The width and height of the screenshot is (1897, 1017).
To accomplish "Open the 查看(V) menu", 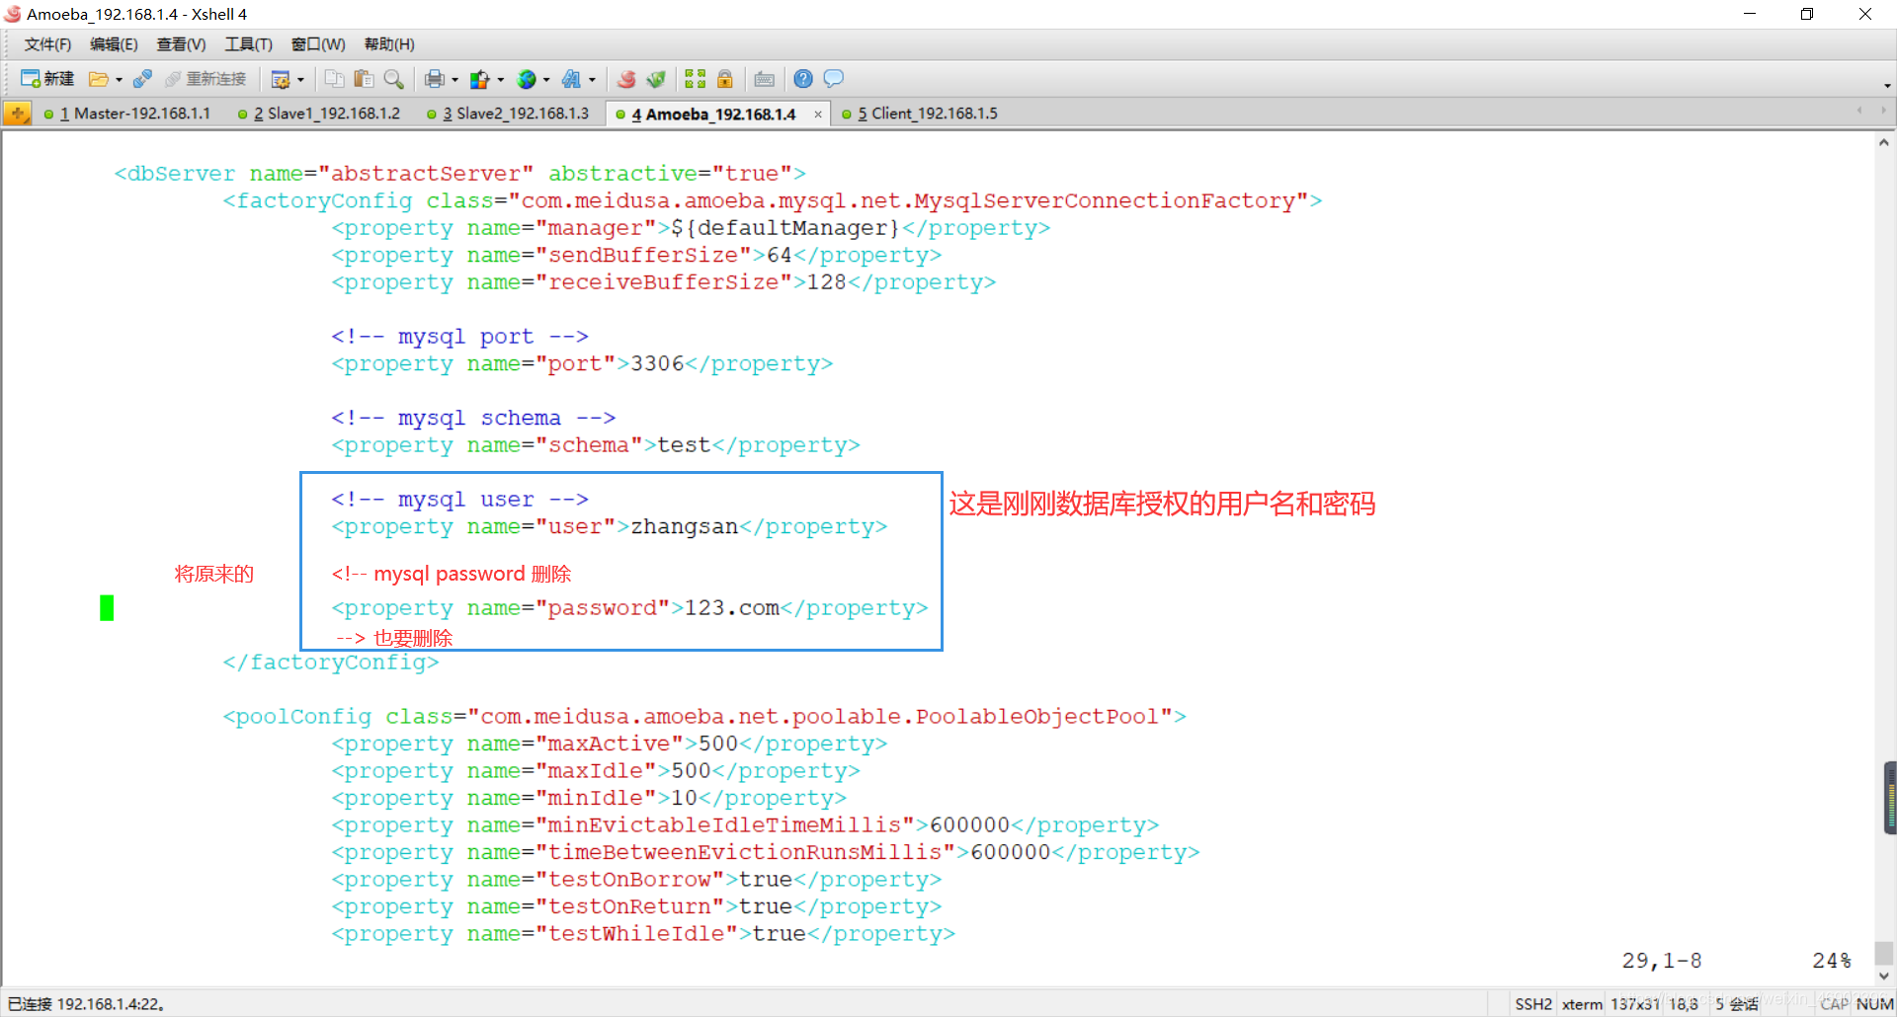I will pyautogui.click(x=181, y=44).
